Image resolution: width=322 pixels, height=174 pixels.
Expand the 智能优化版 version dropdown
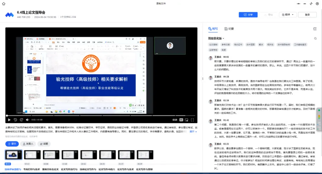(216, 38)
